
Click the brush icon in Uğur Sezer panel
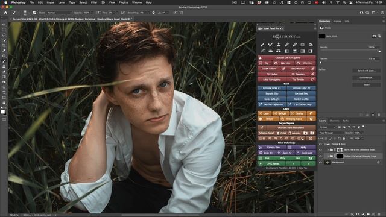click(262, 45)
